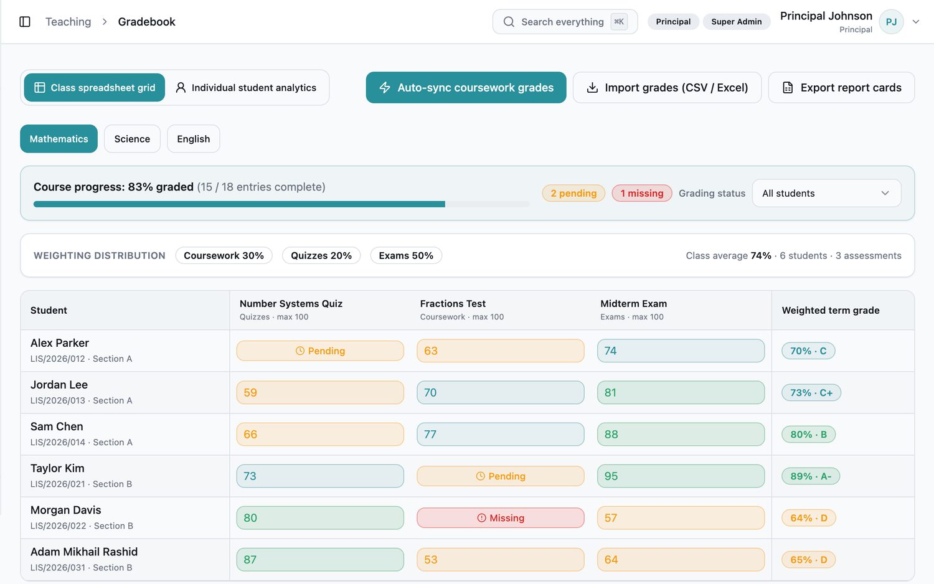Select the Mathematics subject tab
The height and width of the screenshot is (584, 934).
coord(59,139)
